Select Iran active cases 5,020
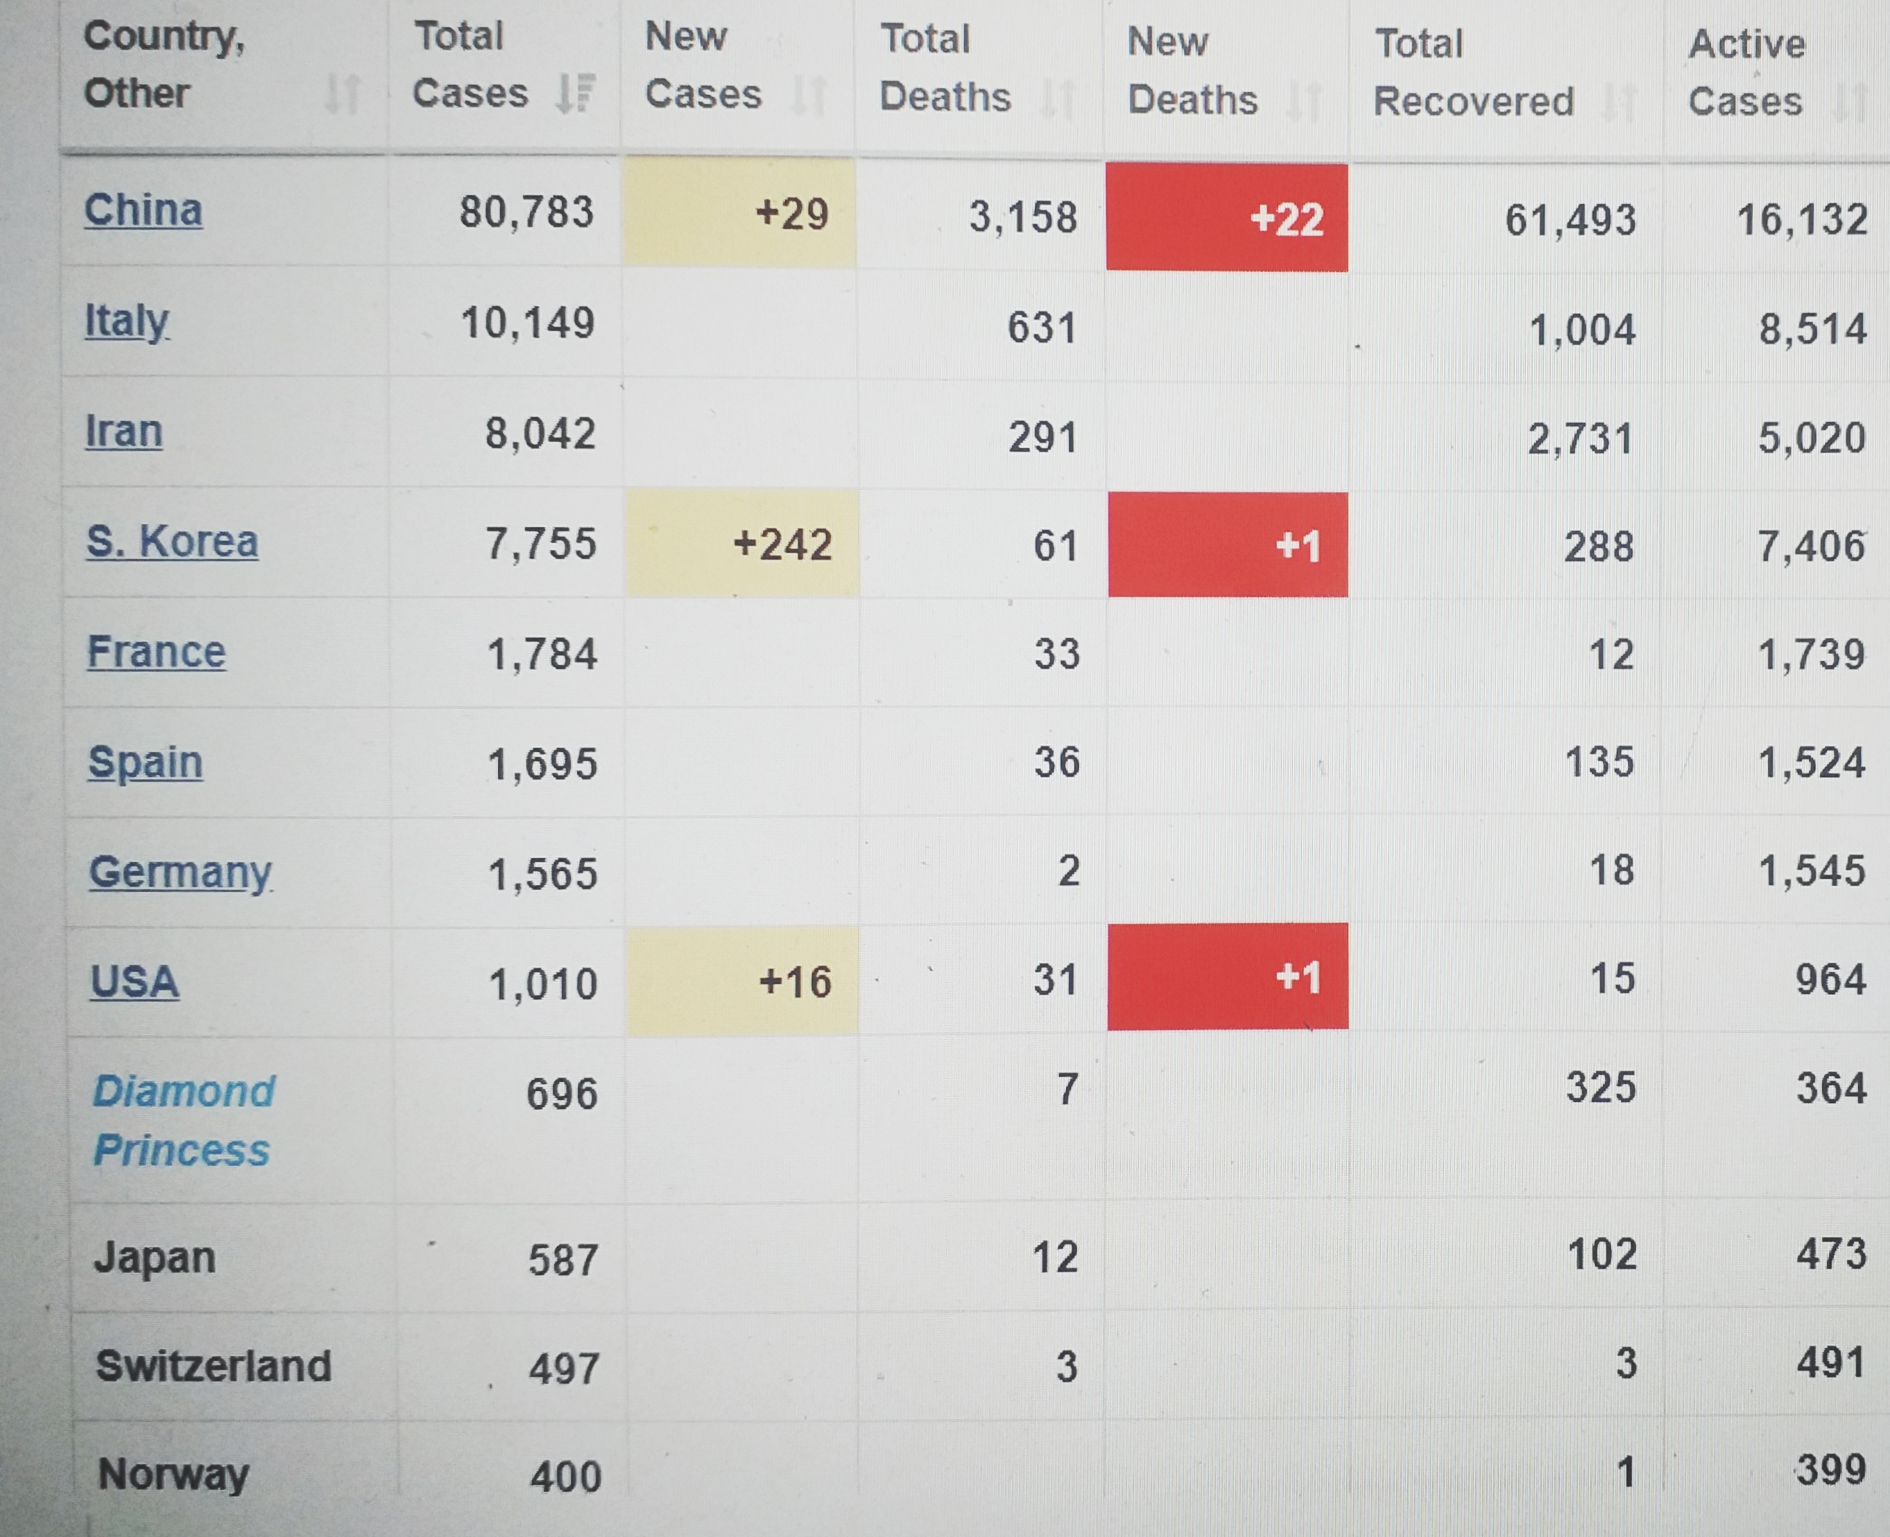The height and width of the screenshot is (1537, 1890). (1812, 438)
